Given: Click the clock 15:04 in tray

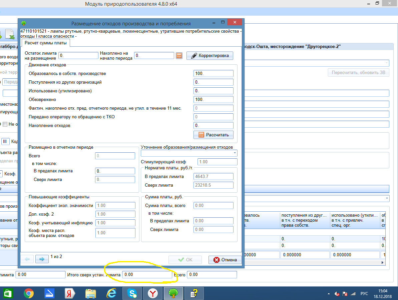Looking at the screenshot, I should 383,291.
